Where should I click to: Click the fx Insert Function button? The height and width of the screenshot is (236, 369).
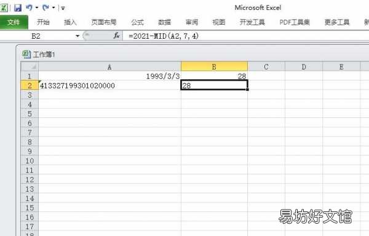click(116, 36)
